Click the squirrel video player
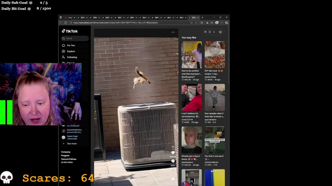 pyautogui.click(x=136, y=112)
